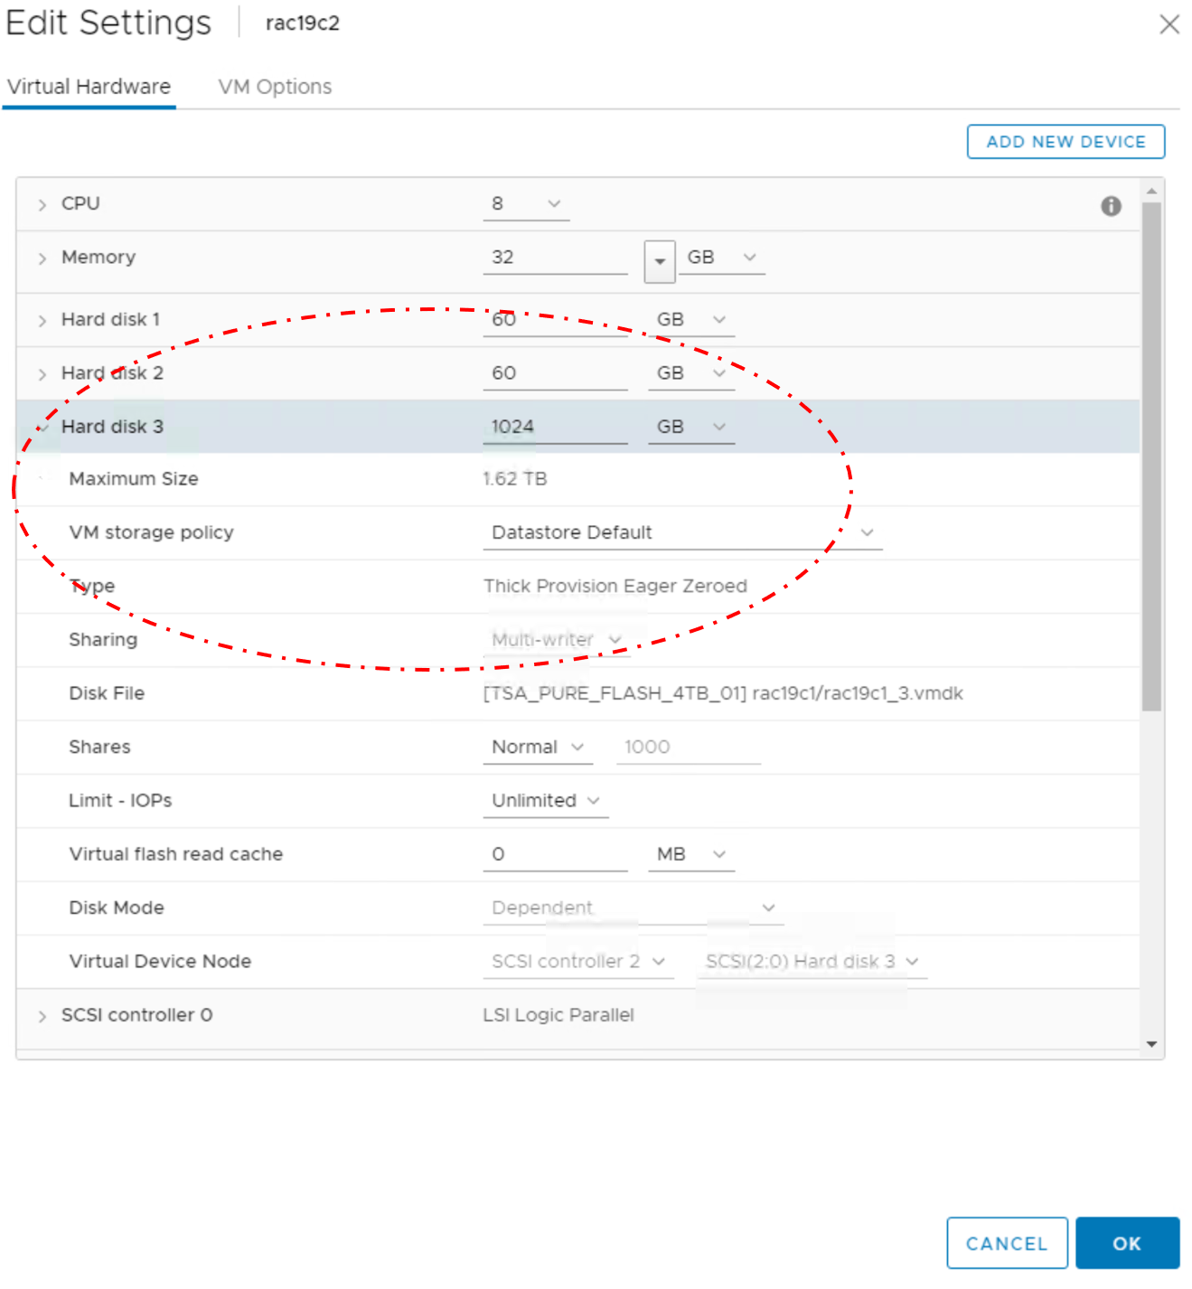Click the CANCEL button
Screen dimensions: 1192x1289
pos(1007,1243)
